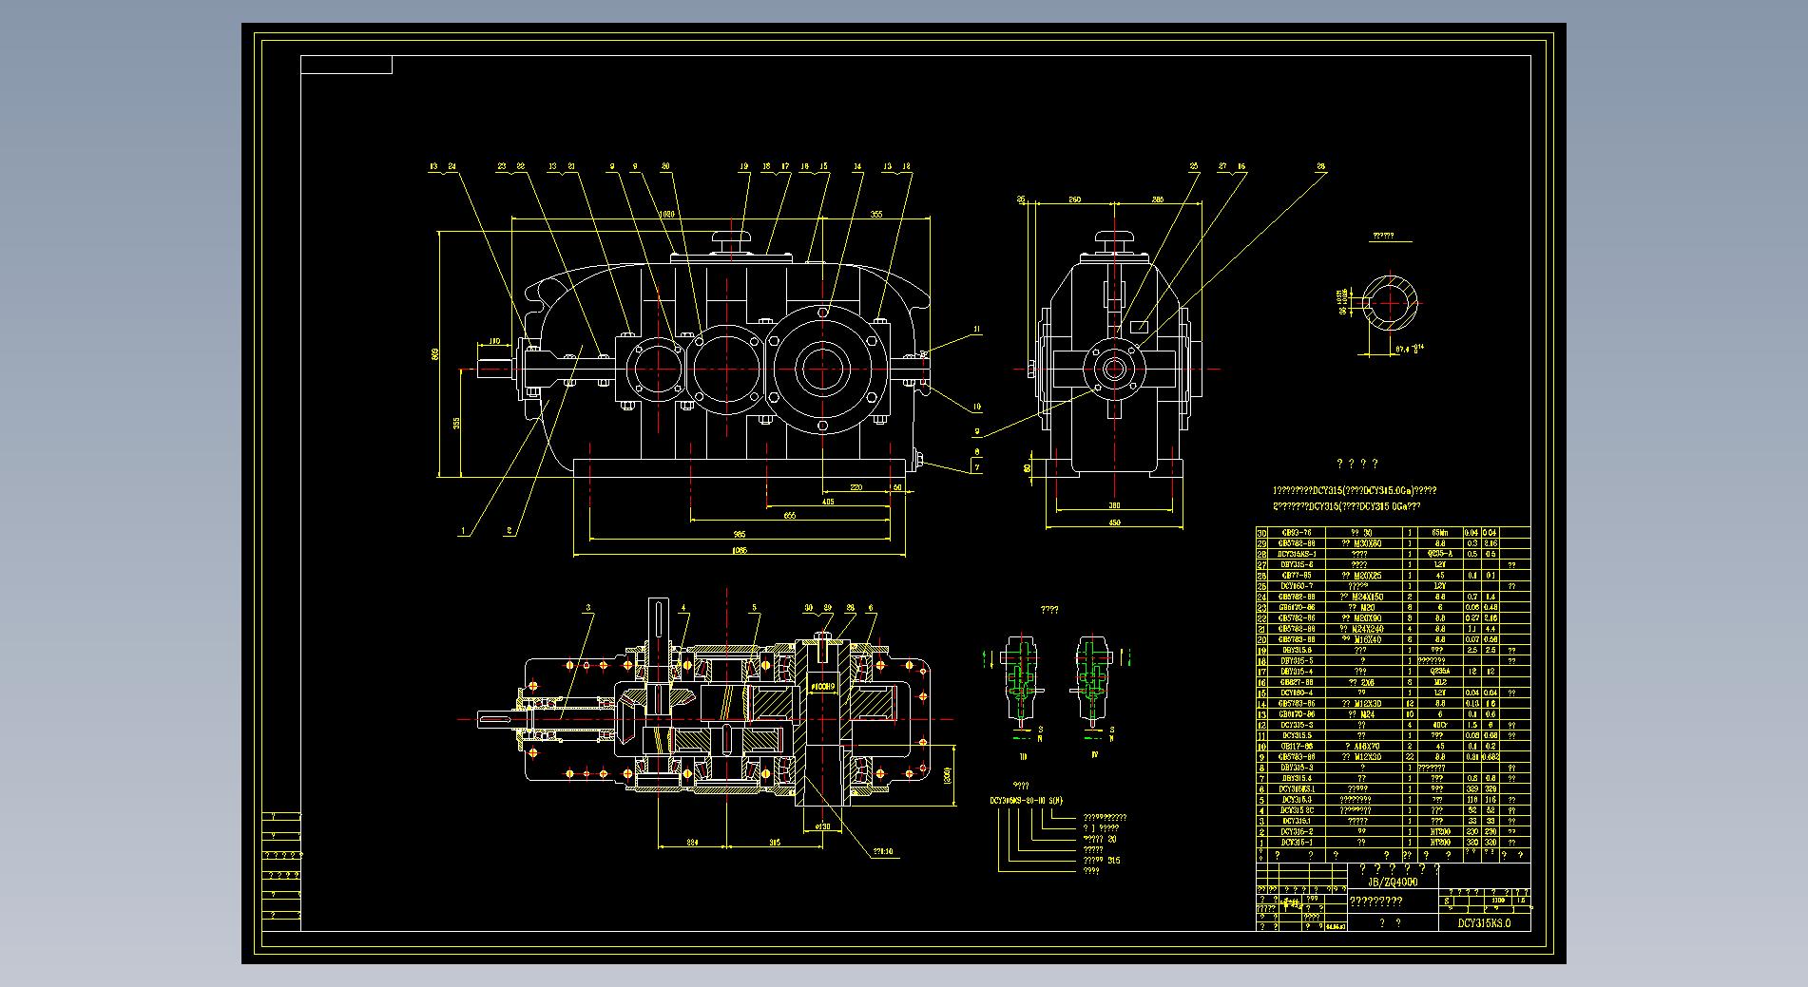Viewport: 1808px width, 987px height.
Task: Click the 110 shaft length dimension
Action: [x=494, y=341]
